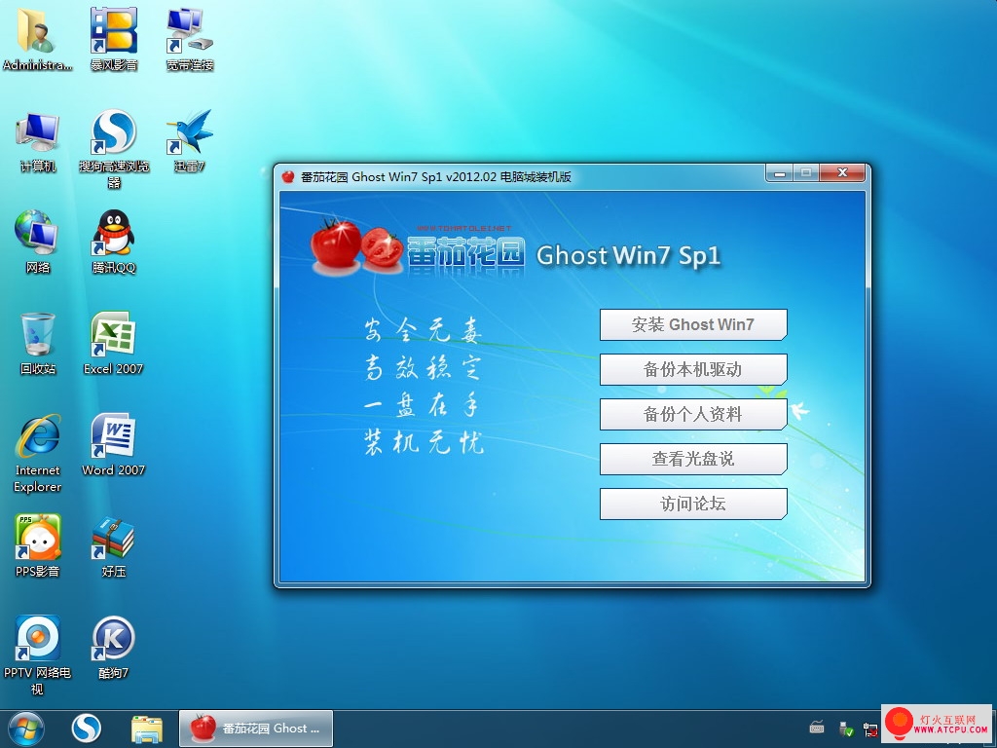Select the PPS影音 desktop shortcut

(x=38, y=545)
